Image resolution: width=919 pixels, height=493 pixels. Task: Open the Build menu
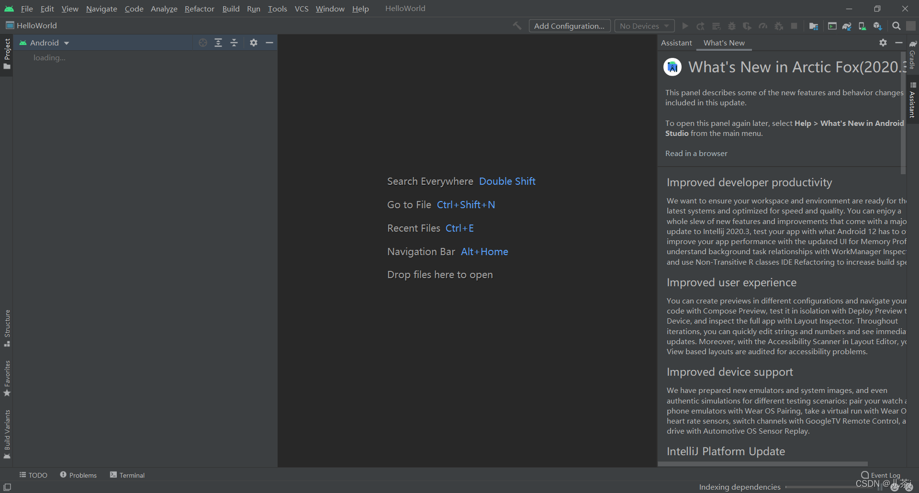(x=231, y=9)
